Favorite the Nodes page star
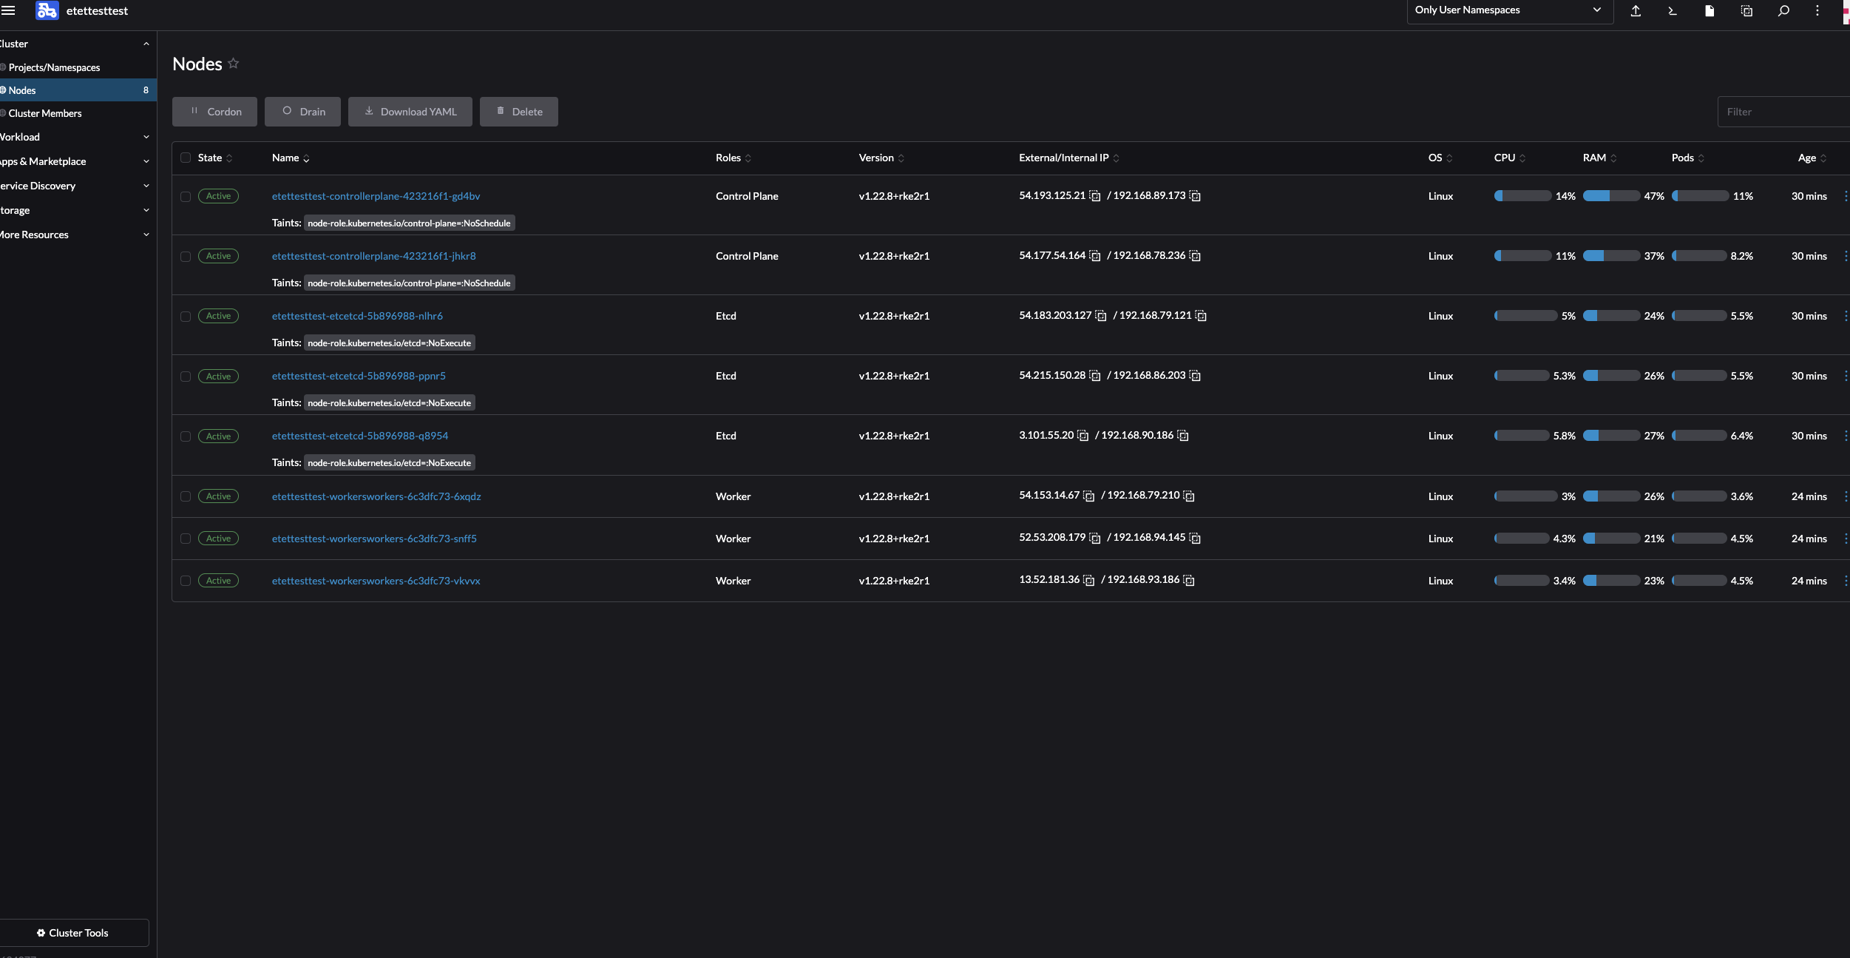1850x958 pixels. [x=232, y=63]
